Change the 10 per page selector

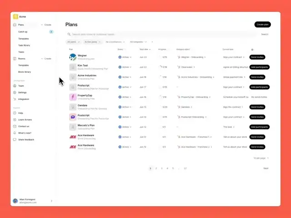(261, 158)
